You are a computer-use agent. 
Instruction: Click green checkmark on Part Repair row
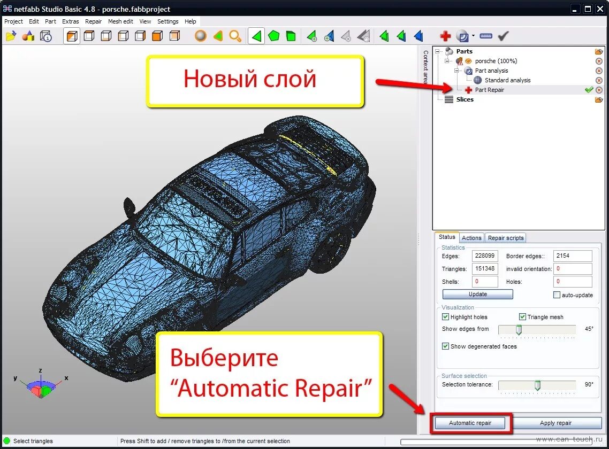[x=589, y=90]
